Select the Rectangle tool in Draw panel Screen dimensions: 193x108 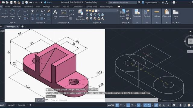coord(25,11)
